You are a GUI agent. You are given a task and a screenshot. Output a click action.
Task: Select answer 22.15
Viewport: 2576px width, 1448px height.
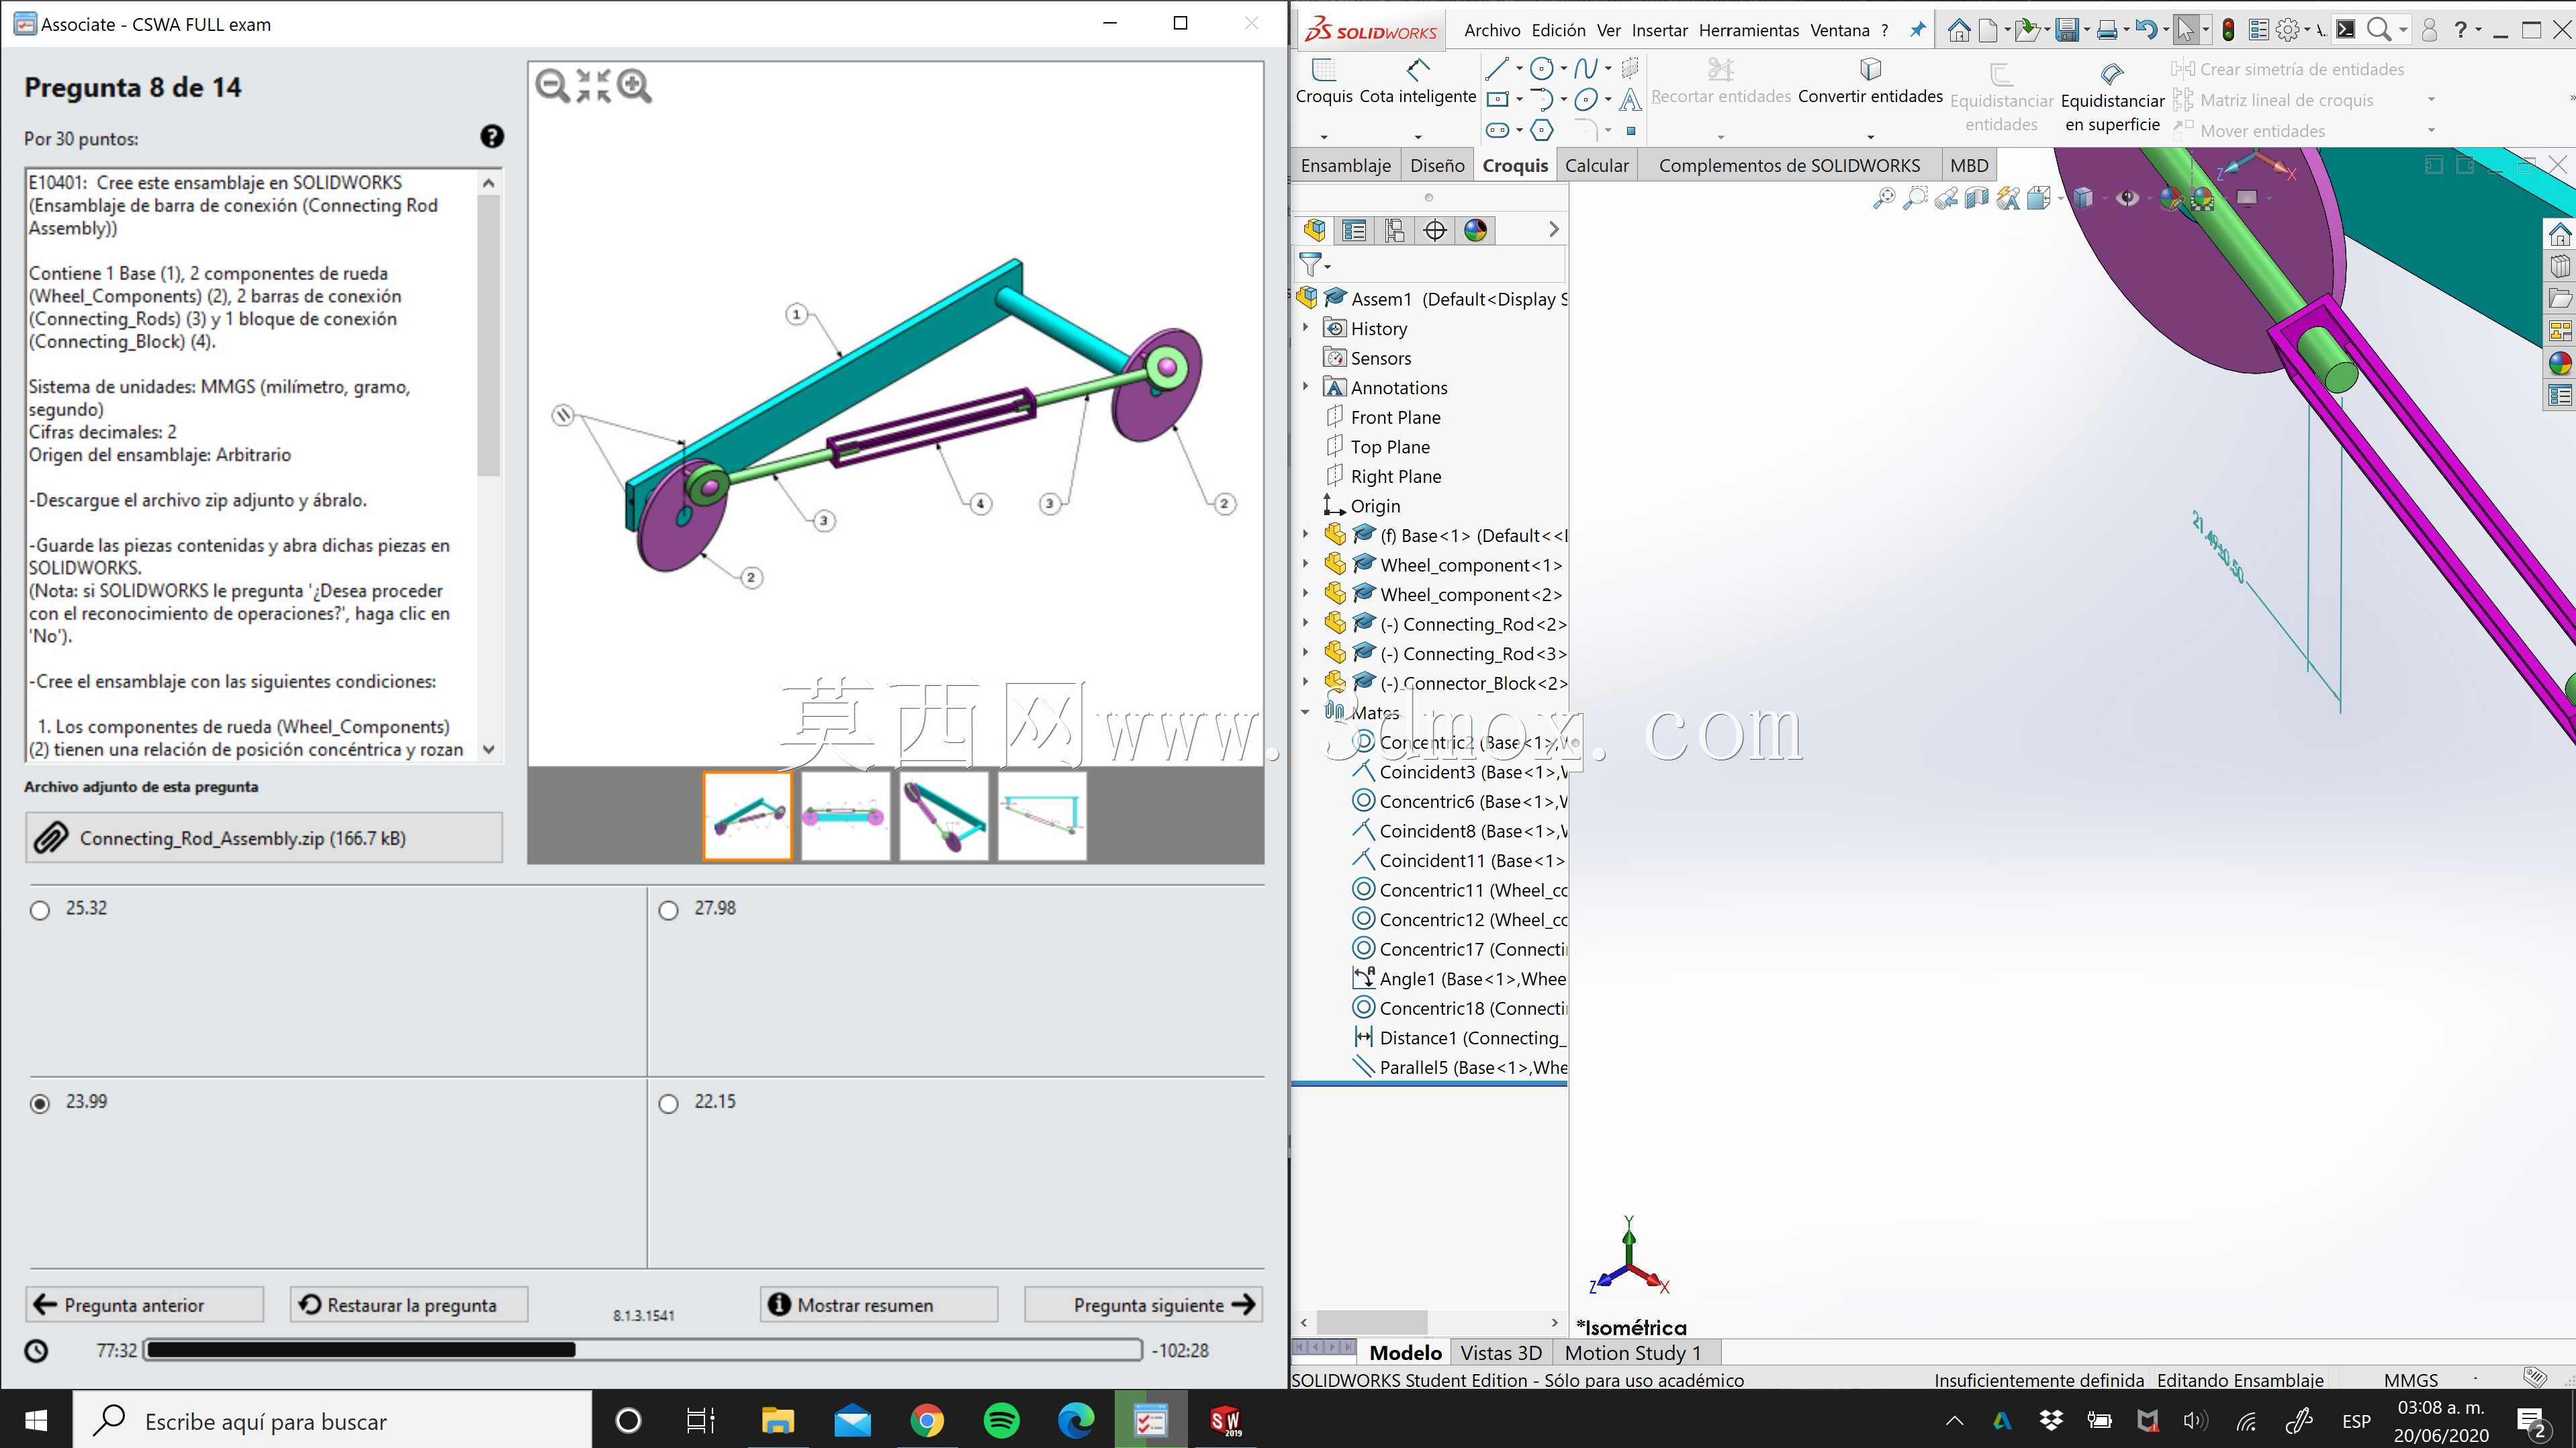669,1103
